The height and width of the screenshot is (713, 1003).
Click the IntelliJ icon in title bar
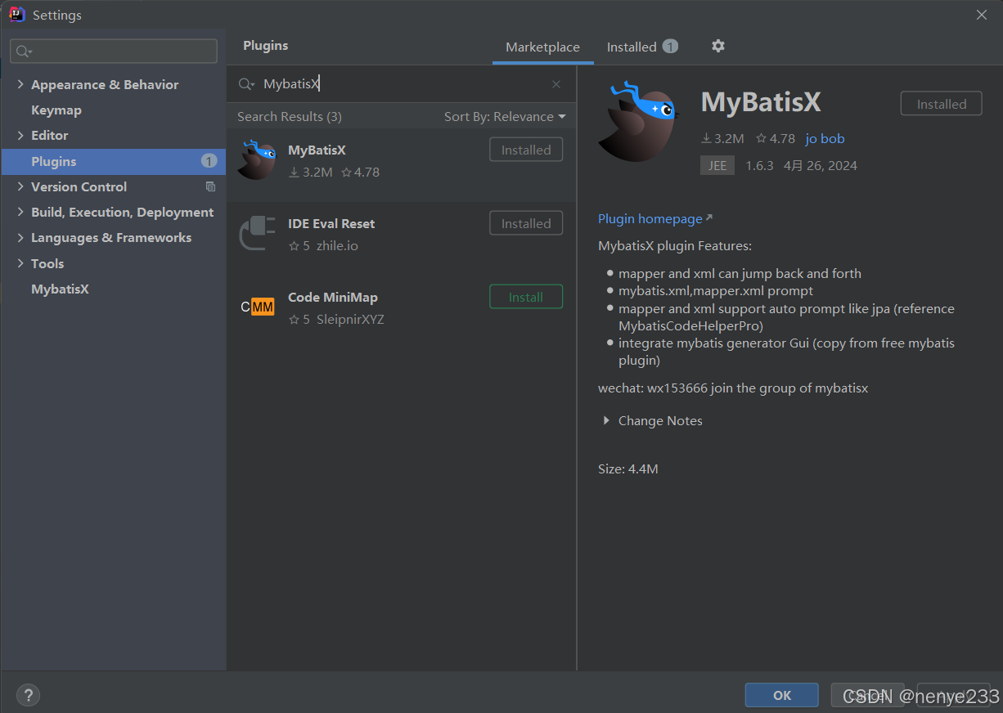coord(17,15)
